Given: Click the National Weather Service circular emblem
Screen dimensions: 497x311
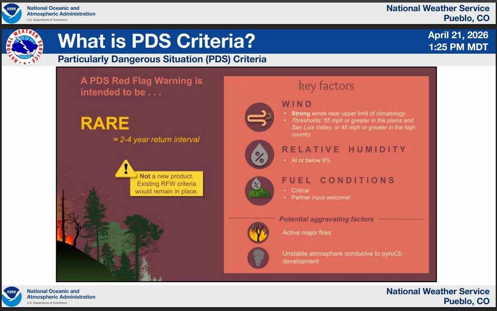Looking at the screenshot, I should 25,48.
